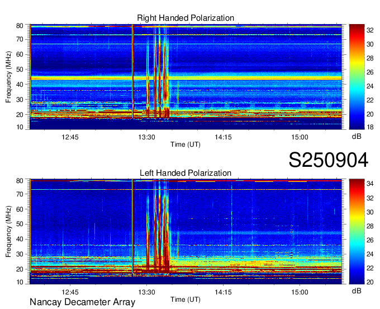Click the bottom plot's Time (UT) label
380x309 pixels.
click(186, 299)
